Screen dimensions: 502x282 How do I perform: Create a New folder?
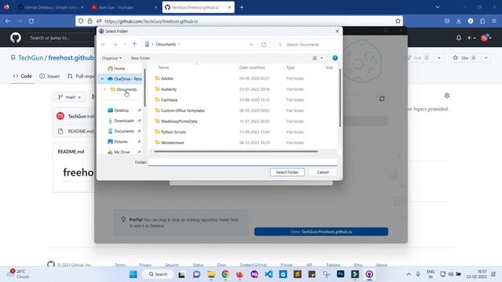[140, 58]
